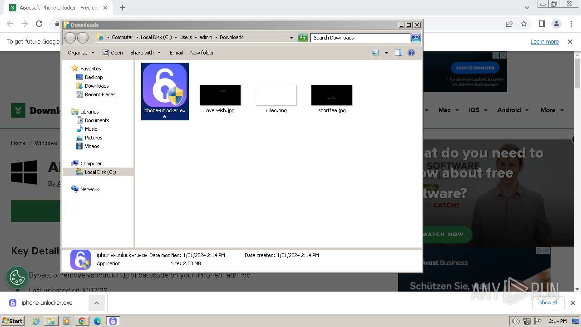Click admin breadcrumb segment
Viewport: 581px width, 327px height.
(x=206, y=37)
